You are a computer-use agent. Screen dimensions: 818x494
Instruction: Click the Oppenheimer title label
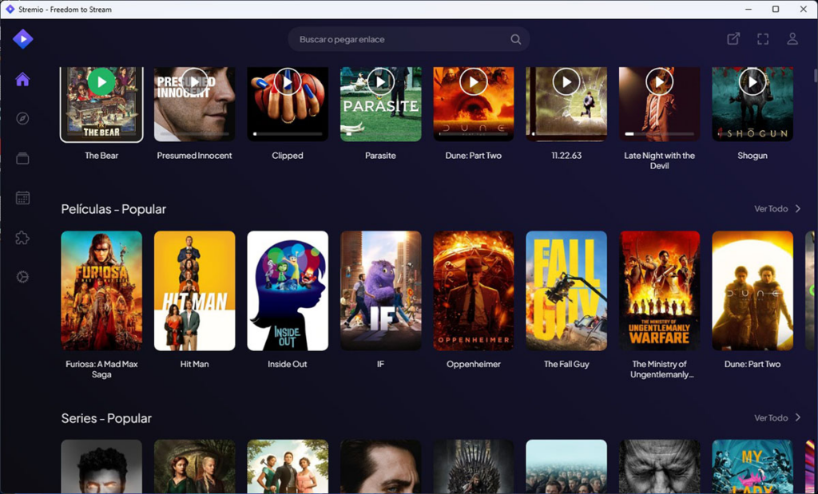click(473, 364)
